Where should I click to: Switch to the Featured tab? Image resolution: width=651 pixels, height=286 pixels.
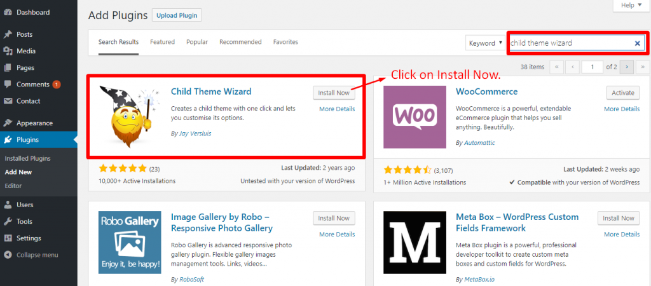[162, 42]
